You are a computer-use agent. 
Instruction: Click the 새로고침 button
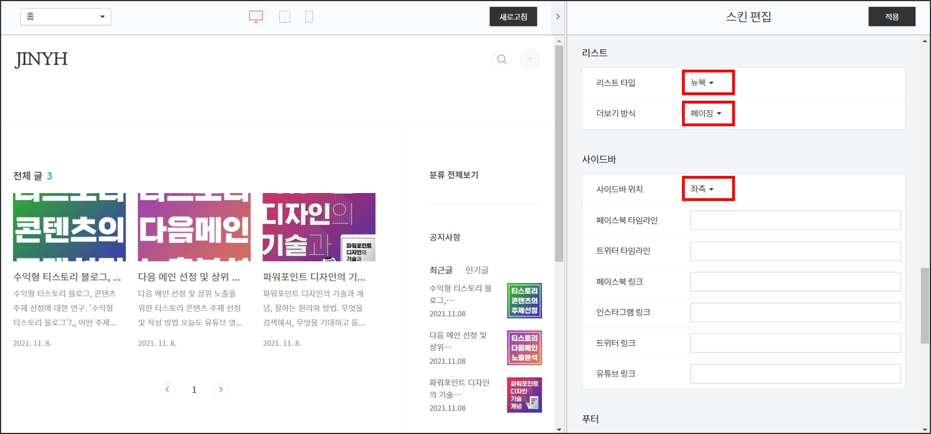(513, 17)
